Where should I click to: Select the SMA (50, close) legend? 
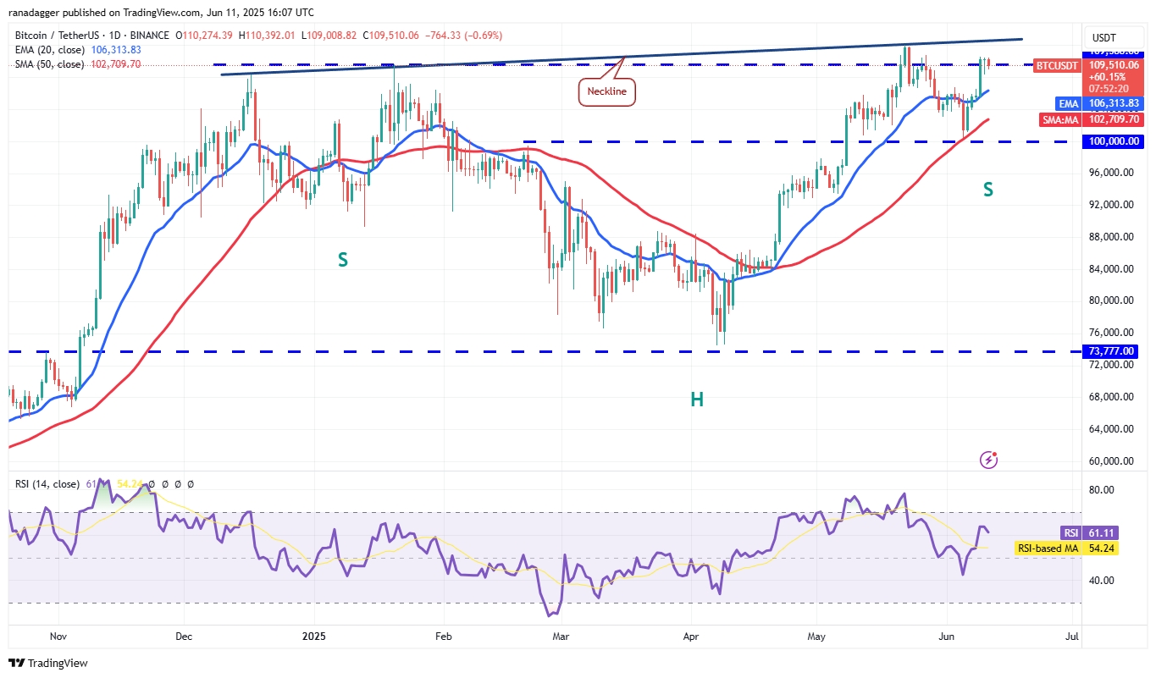click(x=49, y=64)
